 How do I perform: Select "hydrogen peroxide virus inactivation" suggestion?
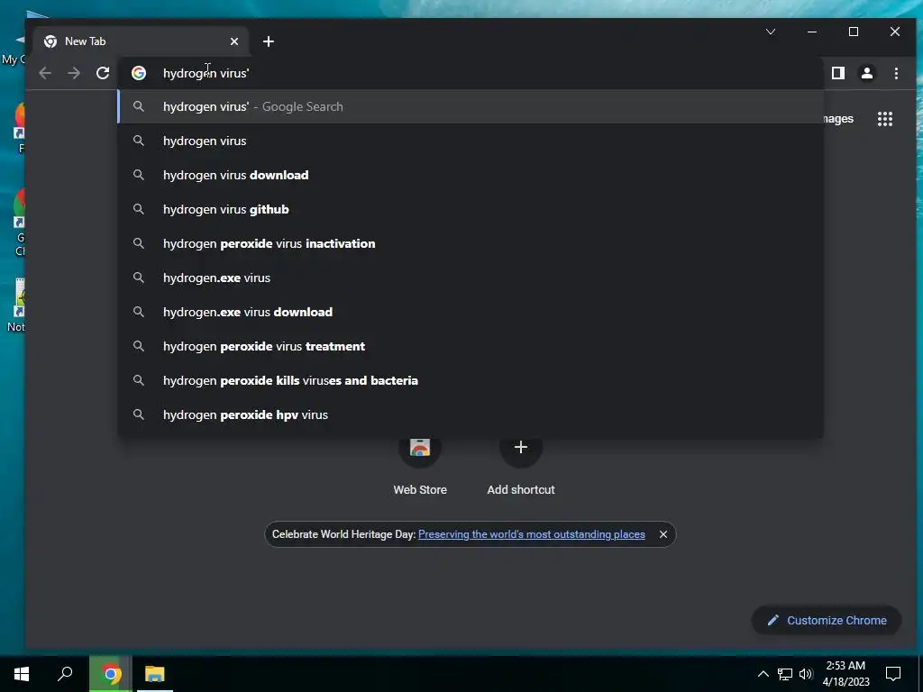tap(471, 243)
